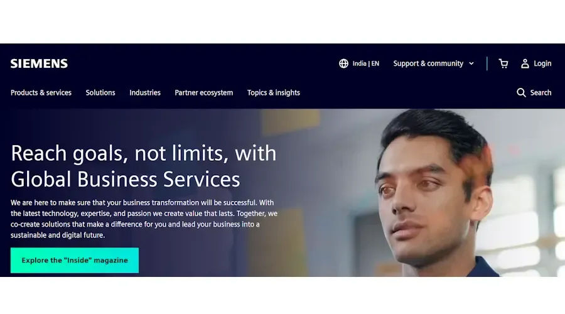Click the Search text label
Screen dimensions: 565x314
pyautogui.click(x=541, y=93)
